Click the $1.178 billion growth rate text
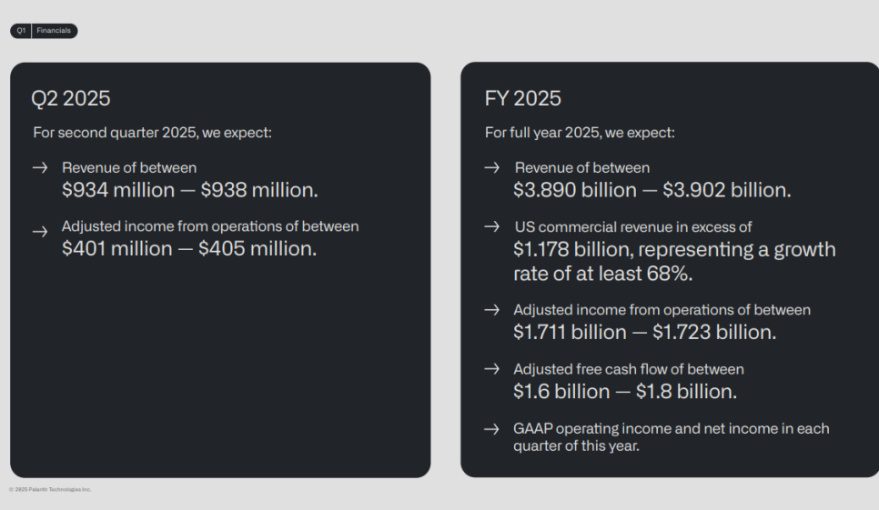Image resolution: width=879 pixels, height=510 pixels. point(674,262)
